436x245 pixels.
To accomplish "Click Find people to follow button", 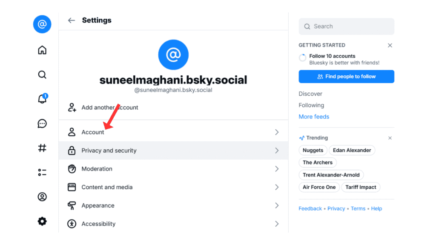I will [346, 77].
